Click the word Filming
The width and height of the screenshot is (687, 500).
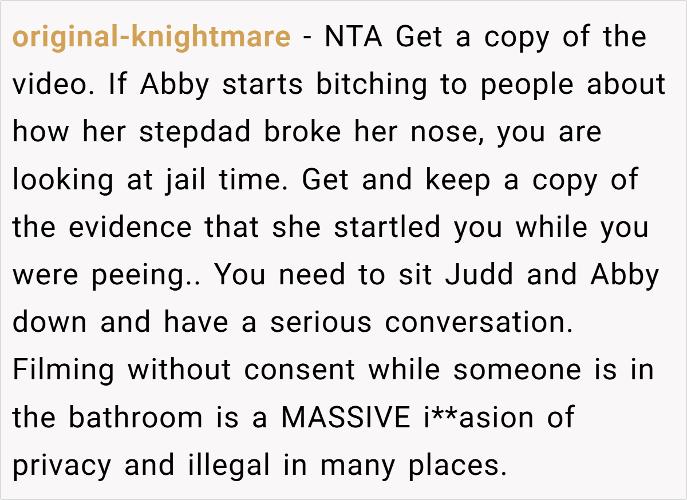[63, 371]
